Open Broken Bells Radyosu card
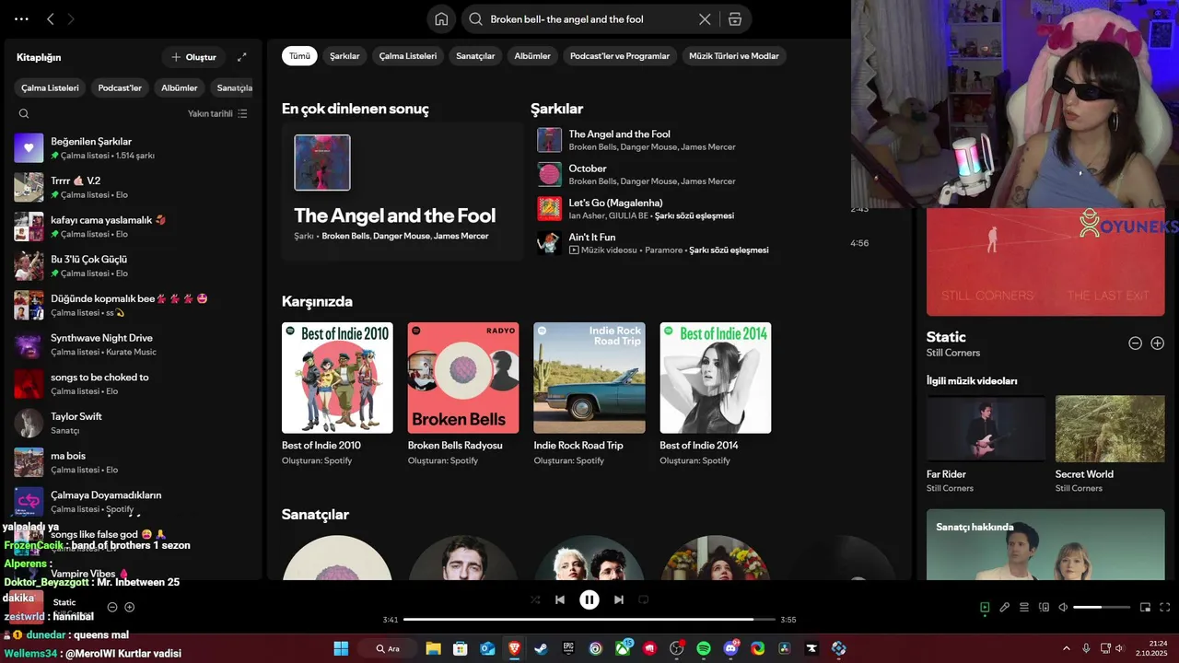 (463, 393)
